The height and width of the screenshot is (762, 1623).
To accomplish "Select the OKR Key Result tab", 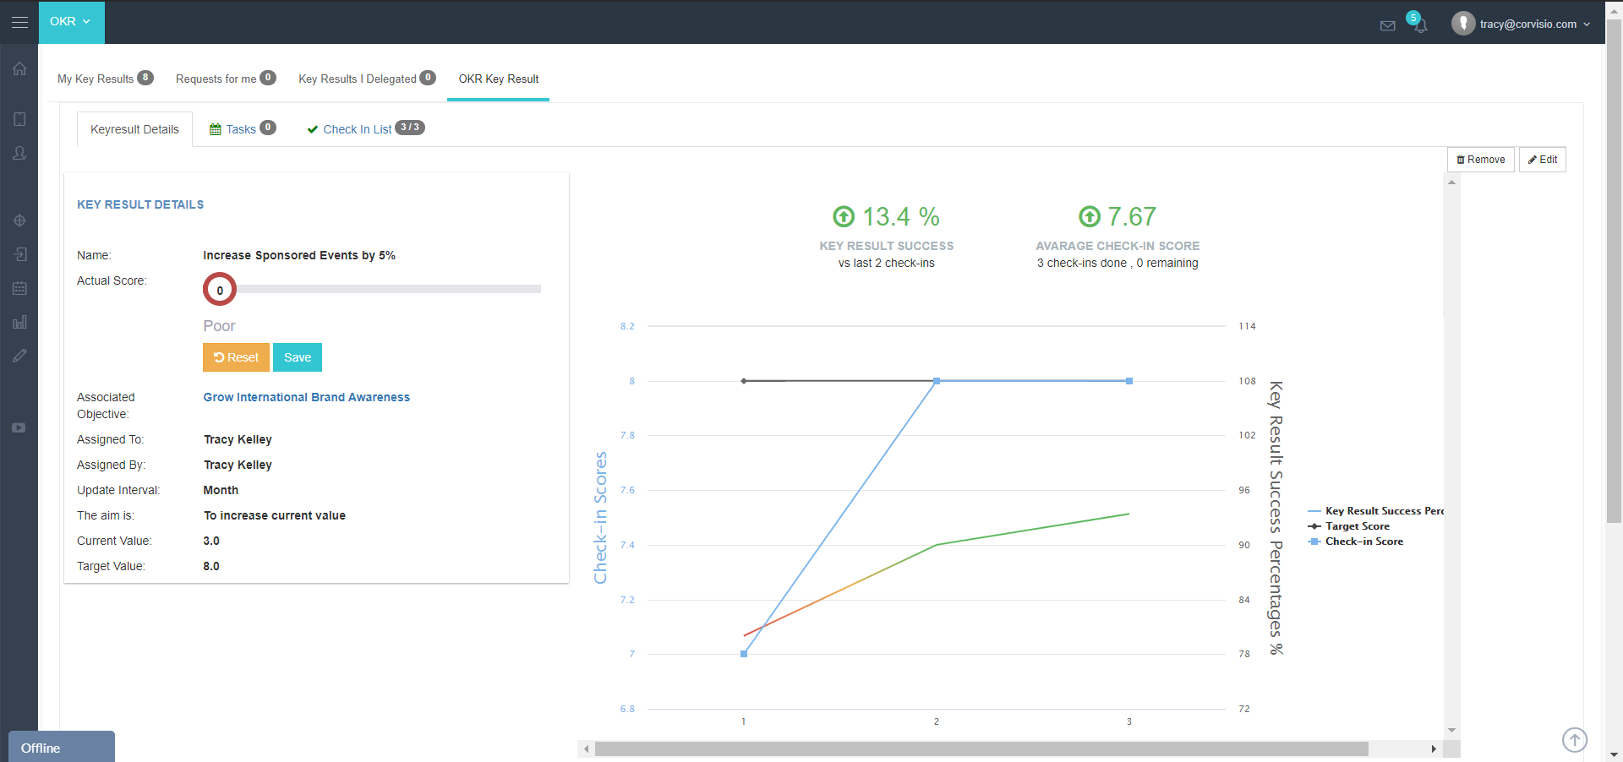I will pos(499,79).
